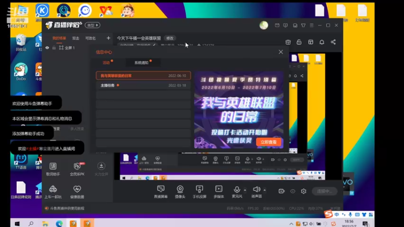Open settings gear in bottom toolbar
The image size is (404, 227).
304,191
